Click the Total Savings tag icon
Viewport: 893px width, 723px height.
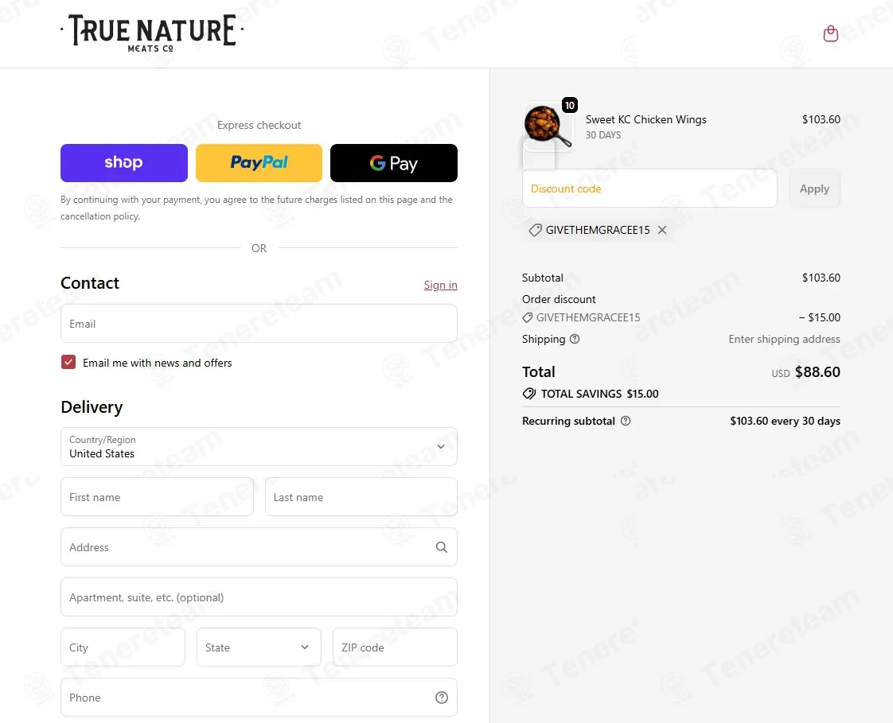[x=529, y=394]
